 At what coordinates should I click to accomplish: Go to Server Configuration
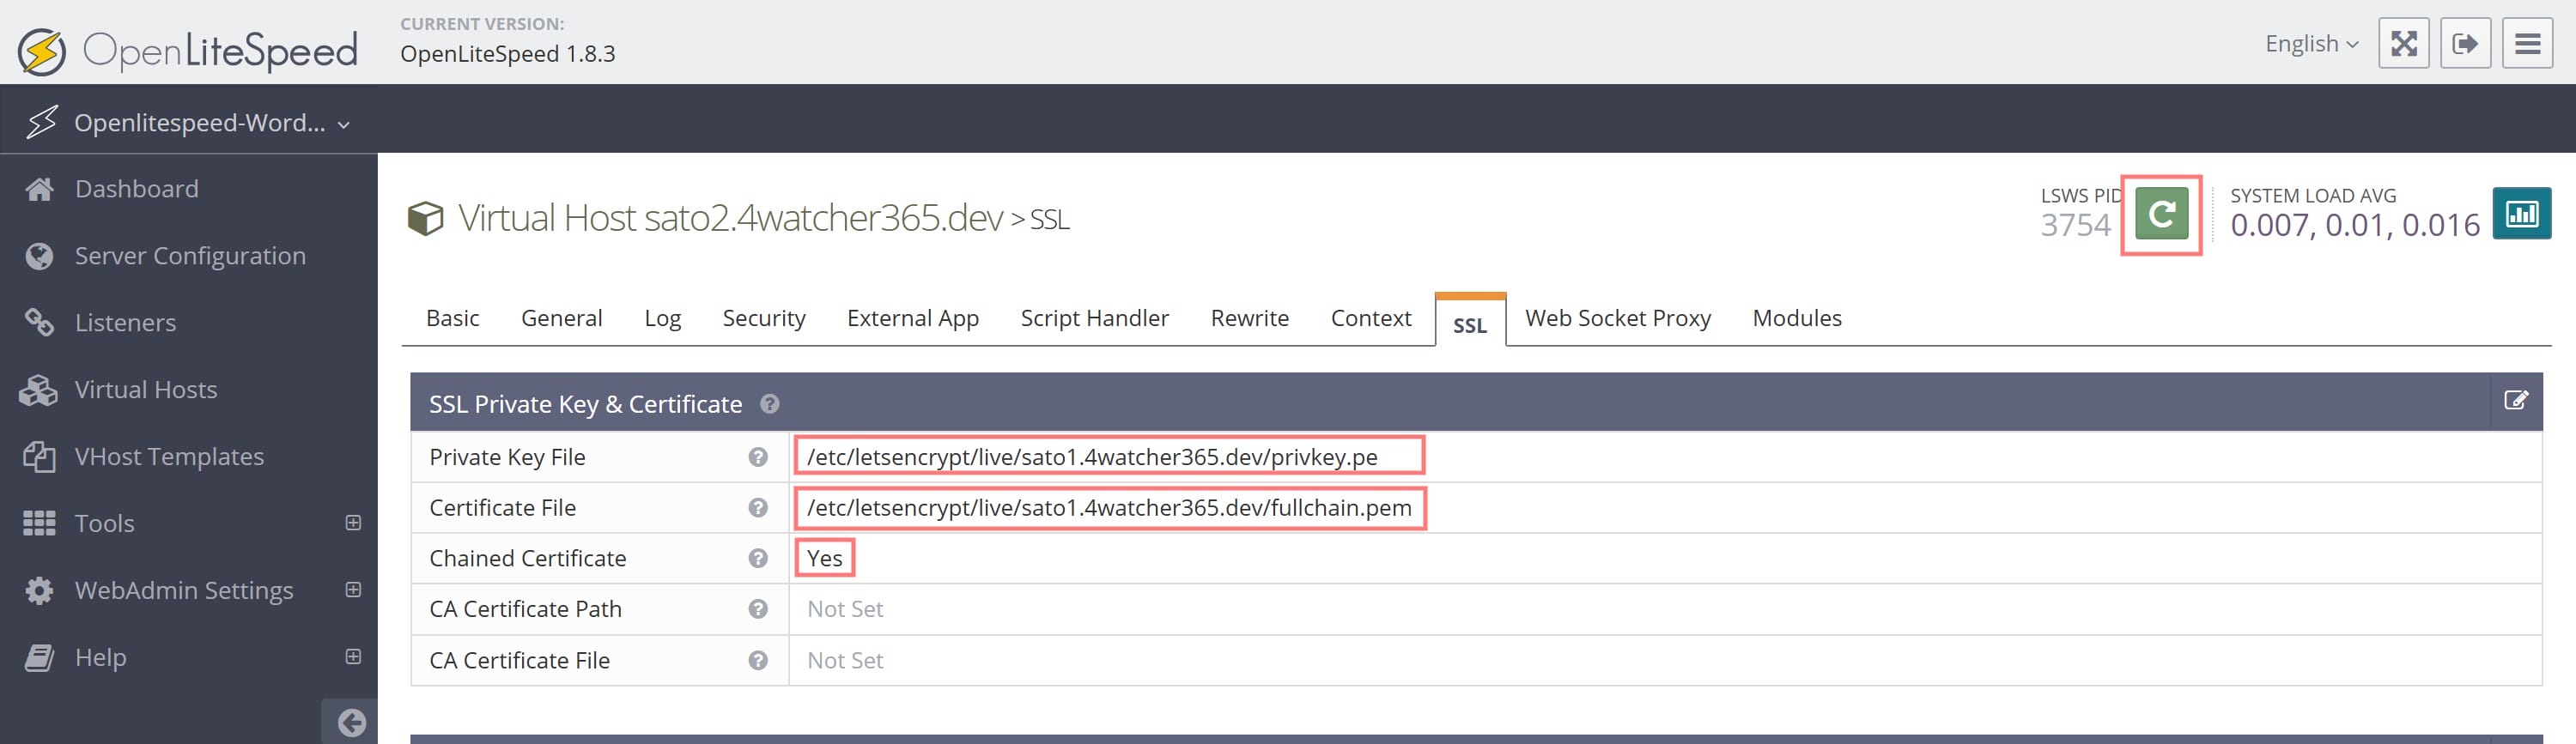pos(188,255)
